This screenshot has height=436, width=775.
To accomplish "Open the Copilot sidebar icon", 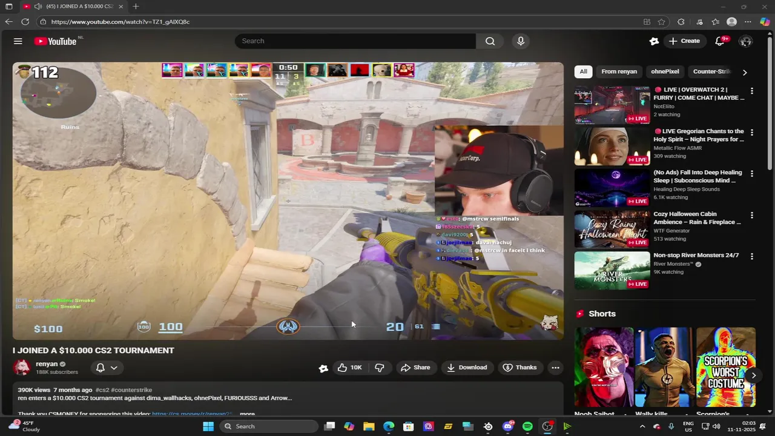I will coord(765,22).
